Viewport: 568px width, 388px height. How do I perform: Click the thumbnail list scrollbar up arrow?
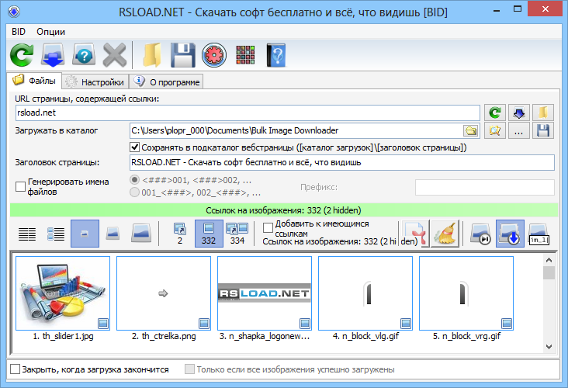[x=549, y=260]
